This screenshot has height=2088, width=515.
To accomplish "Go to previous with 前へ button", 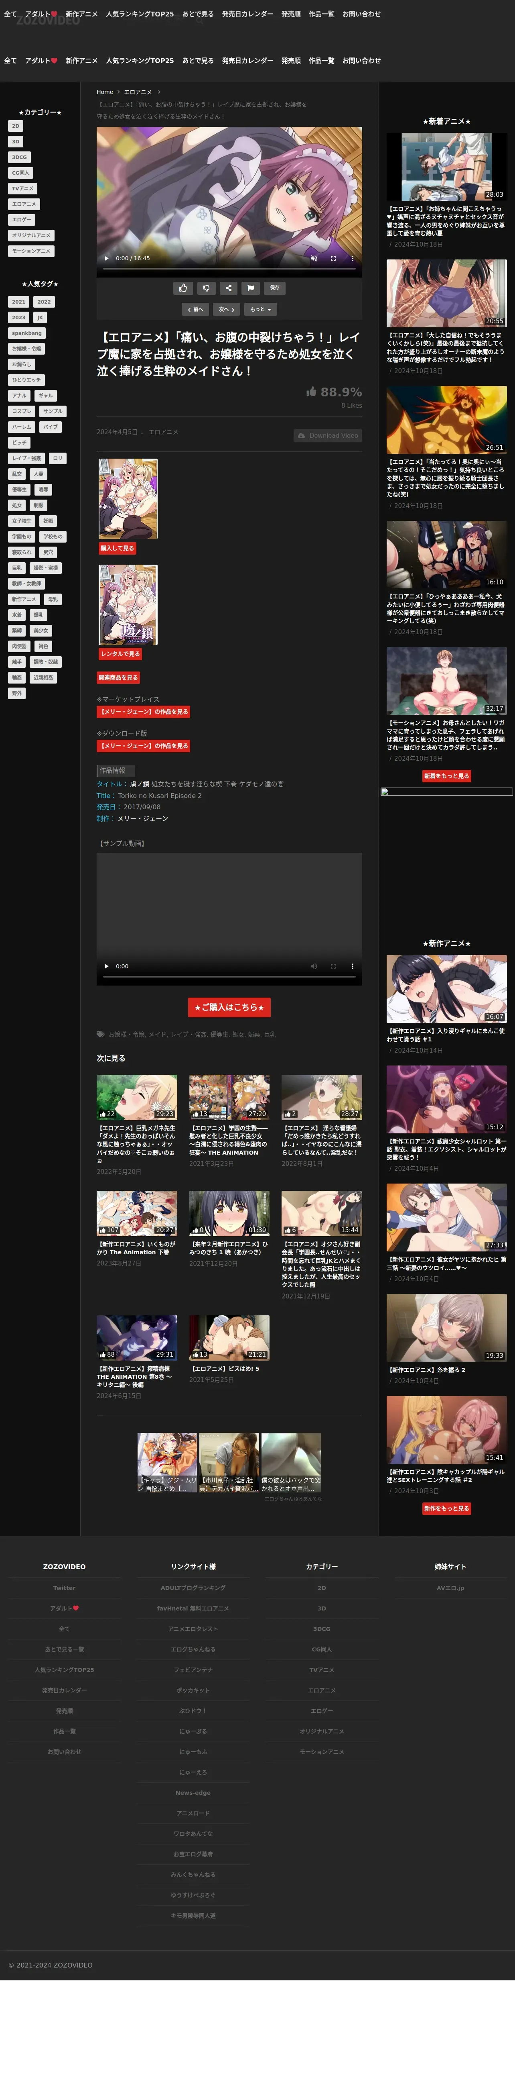I will (195, 309).
